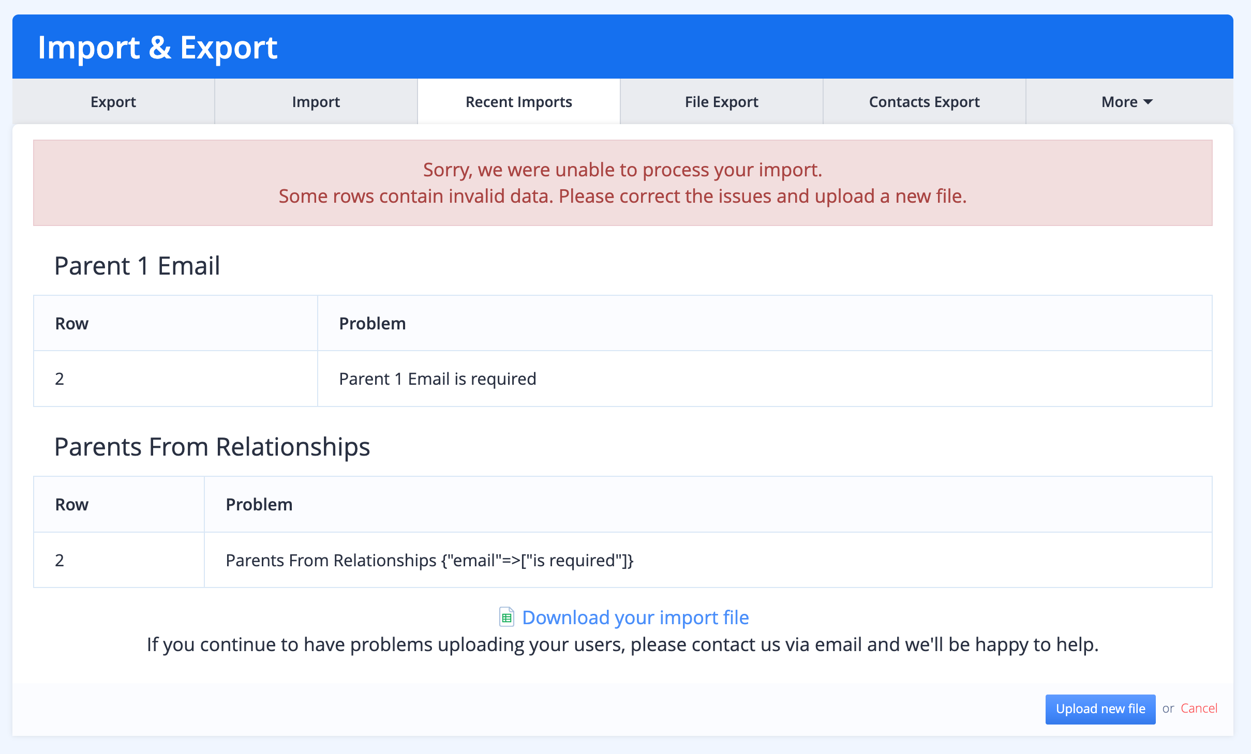Viewport: 1251px width, 754px height.
Task: Open the Contacts Export tab
Action: [924, 102]
